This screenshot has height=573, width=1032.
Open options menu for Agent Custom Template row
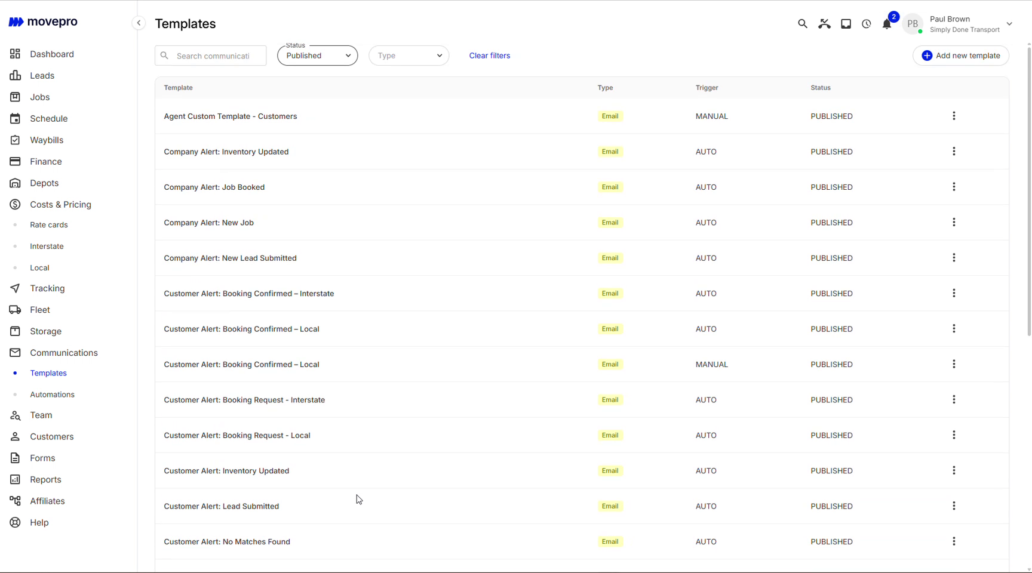coord(954,116)
